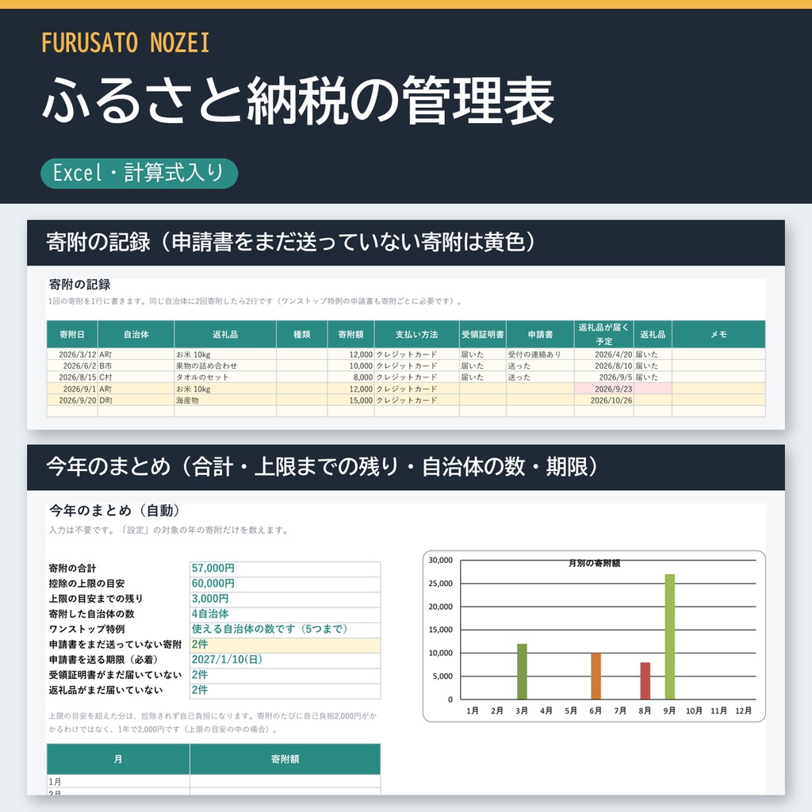
Task: Click the '寄附の記録（申請書をまだ送っていない寄附は黄色）' section banner
Action: (x=405, y=243)
